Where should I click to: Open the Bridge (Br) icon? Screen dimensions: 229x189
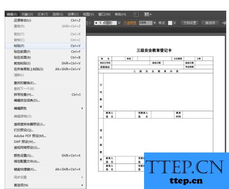[136, 14]
